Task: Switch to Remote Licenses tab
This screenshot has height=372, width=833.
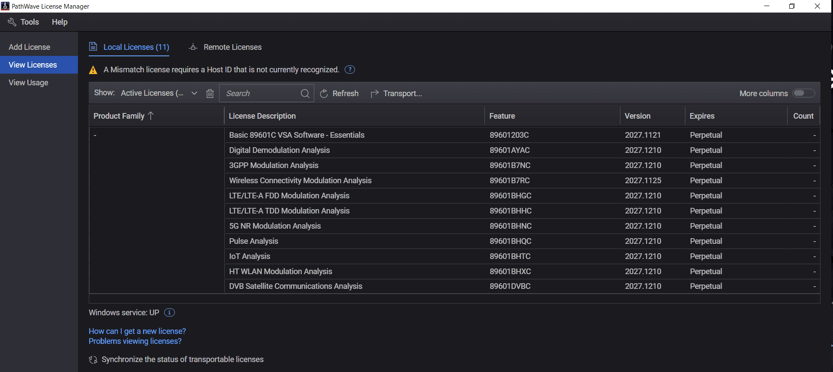Action: pyautogui.click(x=232, y=47)
